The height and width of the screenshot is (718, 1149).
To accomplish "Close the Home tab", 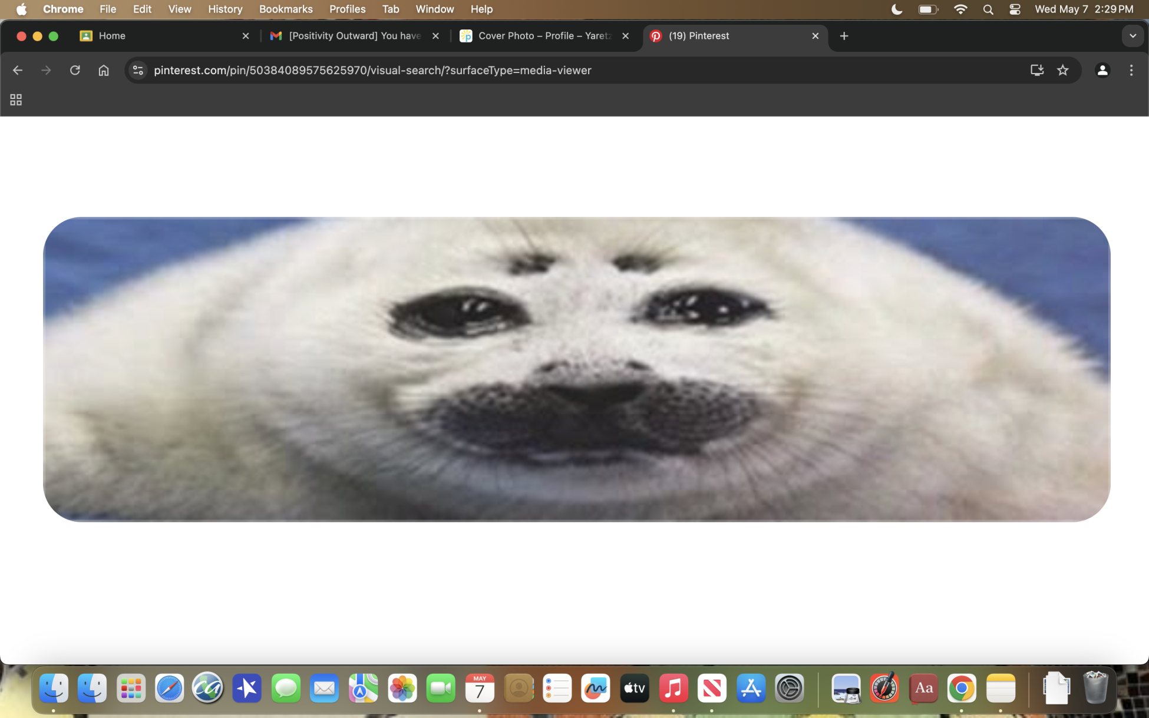I will pos(246,36).
